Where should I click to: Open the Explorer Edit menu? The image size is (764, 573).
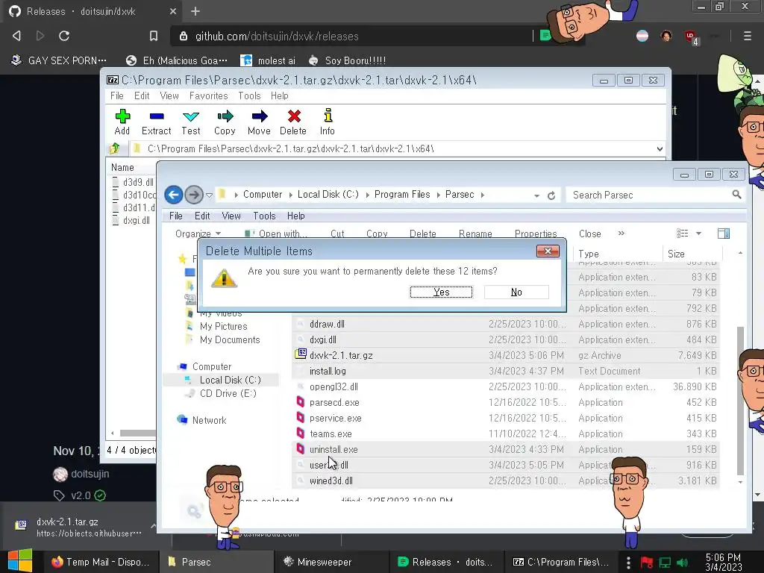point(202,216)
